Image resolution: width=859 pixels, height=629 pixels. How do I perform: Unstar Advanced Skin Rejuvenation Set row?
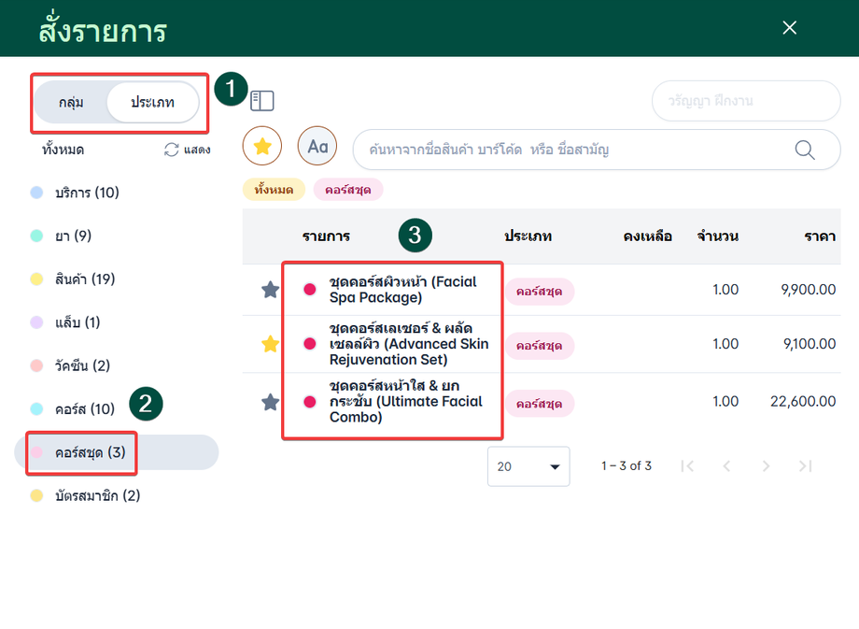(x=270, y=344)
